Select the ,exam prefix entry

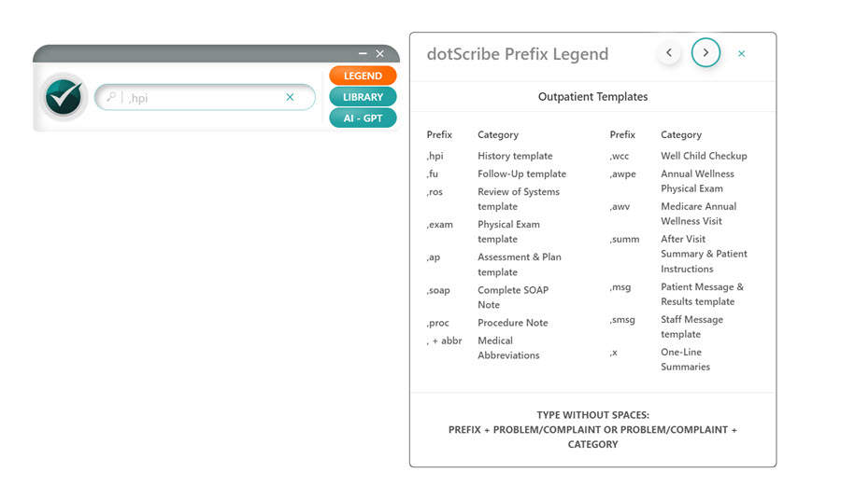(x=440, y=224)
